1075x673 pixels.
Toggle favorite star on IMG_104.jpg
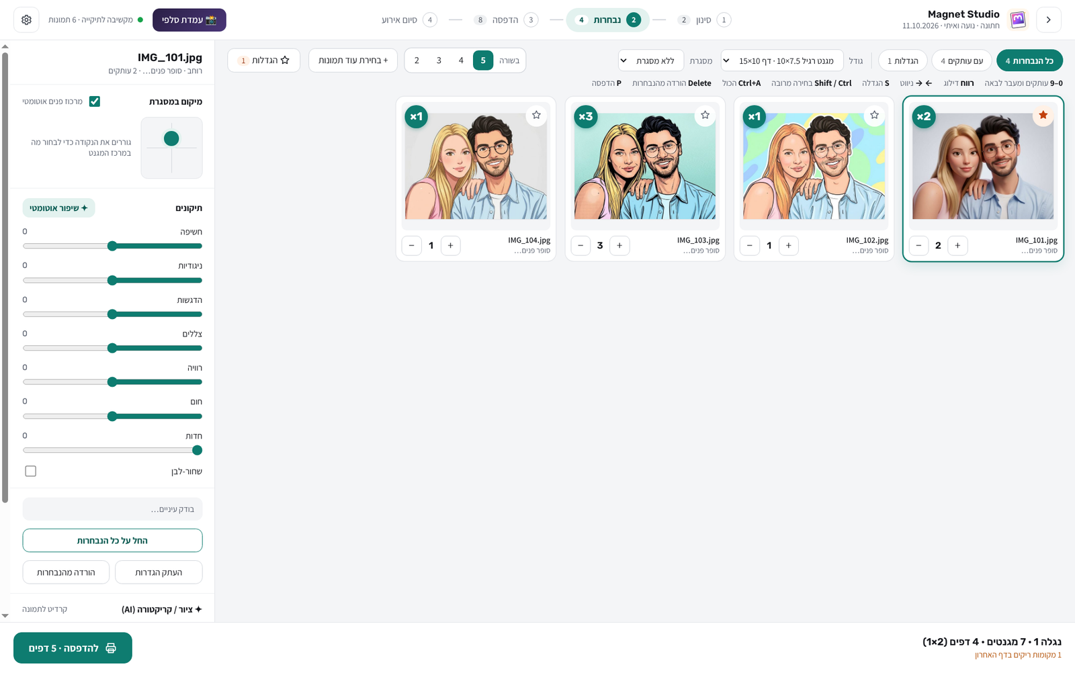[536, 115]
